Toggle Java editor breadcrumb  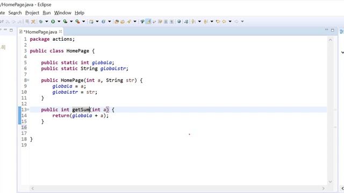(x=142, y=21)
